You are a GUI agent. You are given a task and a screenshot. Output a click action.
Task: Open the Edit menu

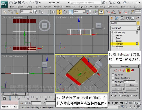12,7
